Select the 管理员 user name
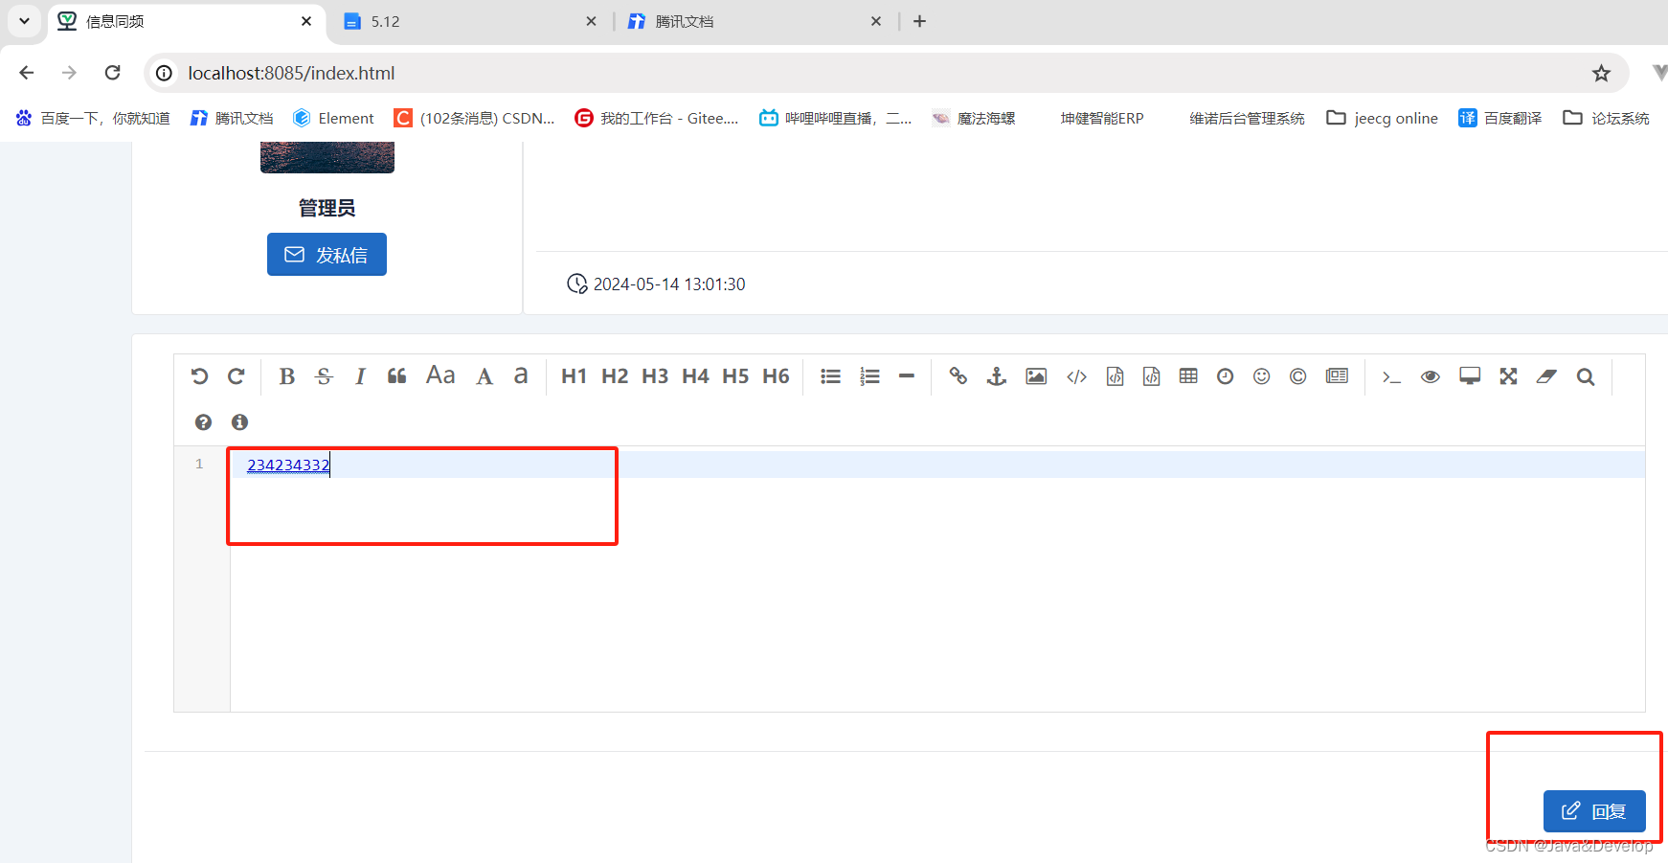This screenshot has height=863, width=1668. tap(327, 208)
